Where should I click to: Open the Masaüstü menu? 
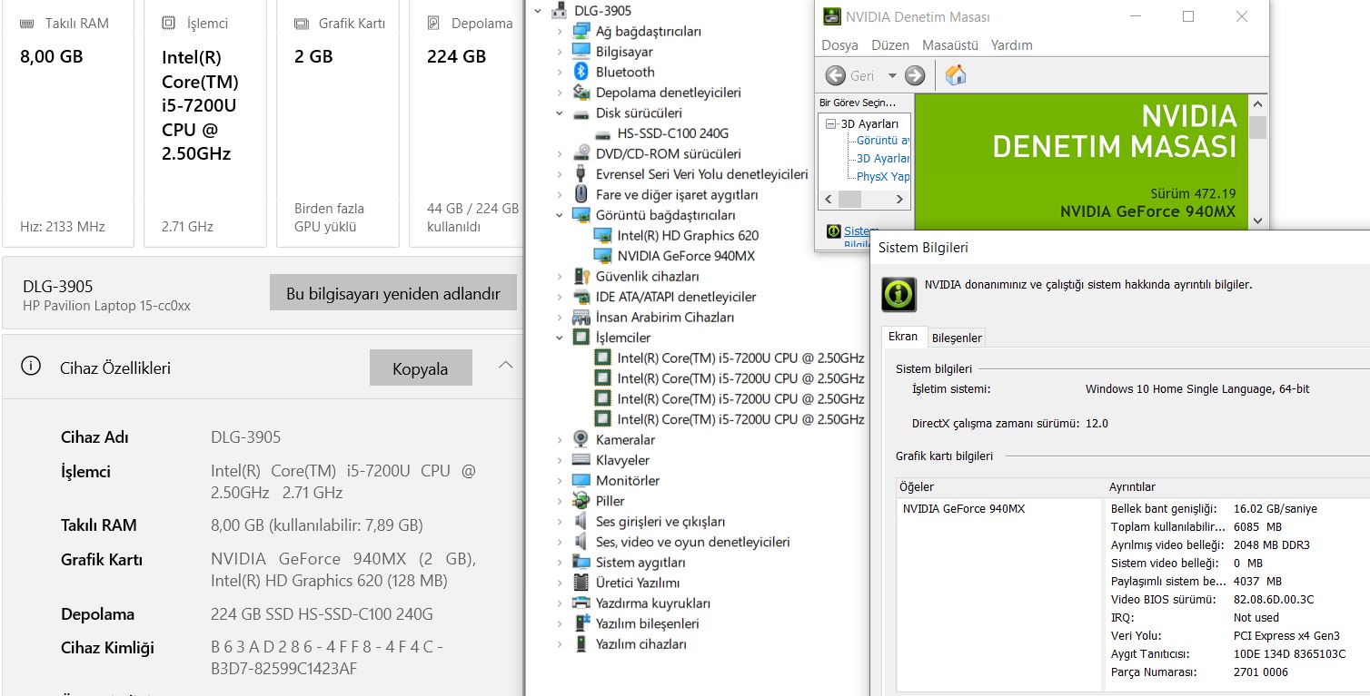[x=950, y=44]
